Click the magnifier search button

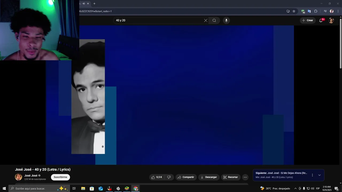214,21
